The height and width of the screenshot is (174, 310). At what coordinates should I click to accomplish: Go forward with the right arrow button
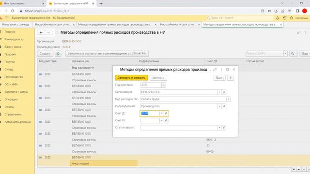coord(48,32)
